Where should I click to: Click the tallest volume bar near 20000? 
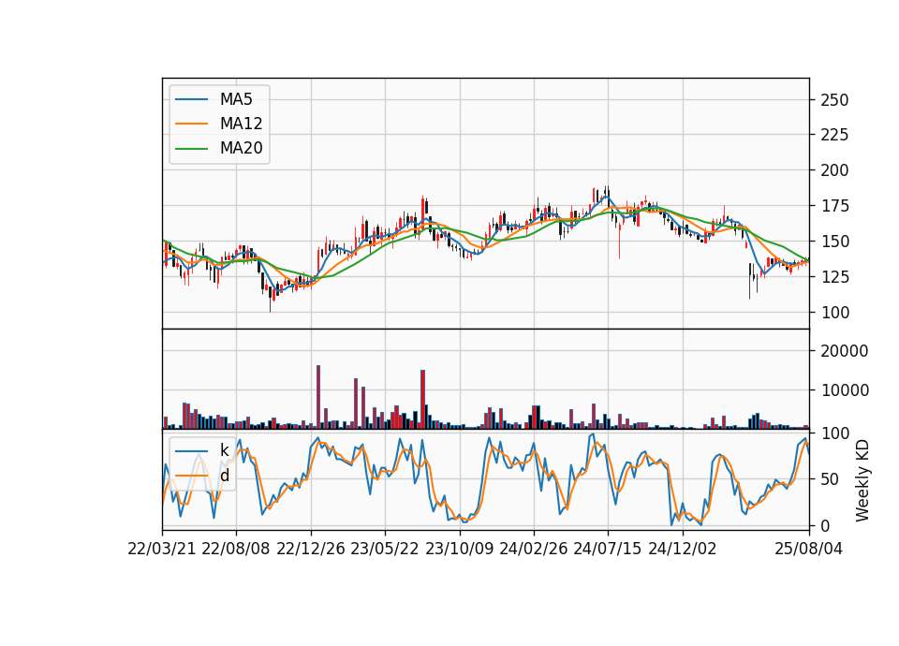tap(318, 397)
